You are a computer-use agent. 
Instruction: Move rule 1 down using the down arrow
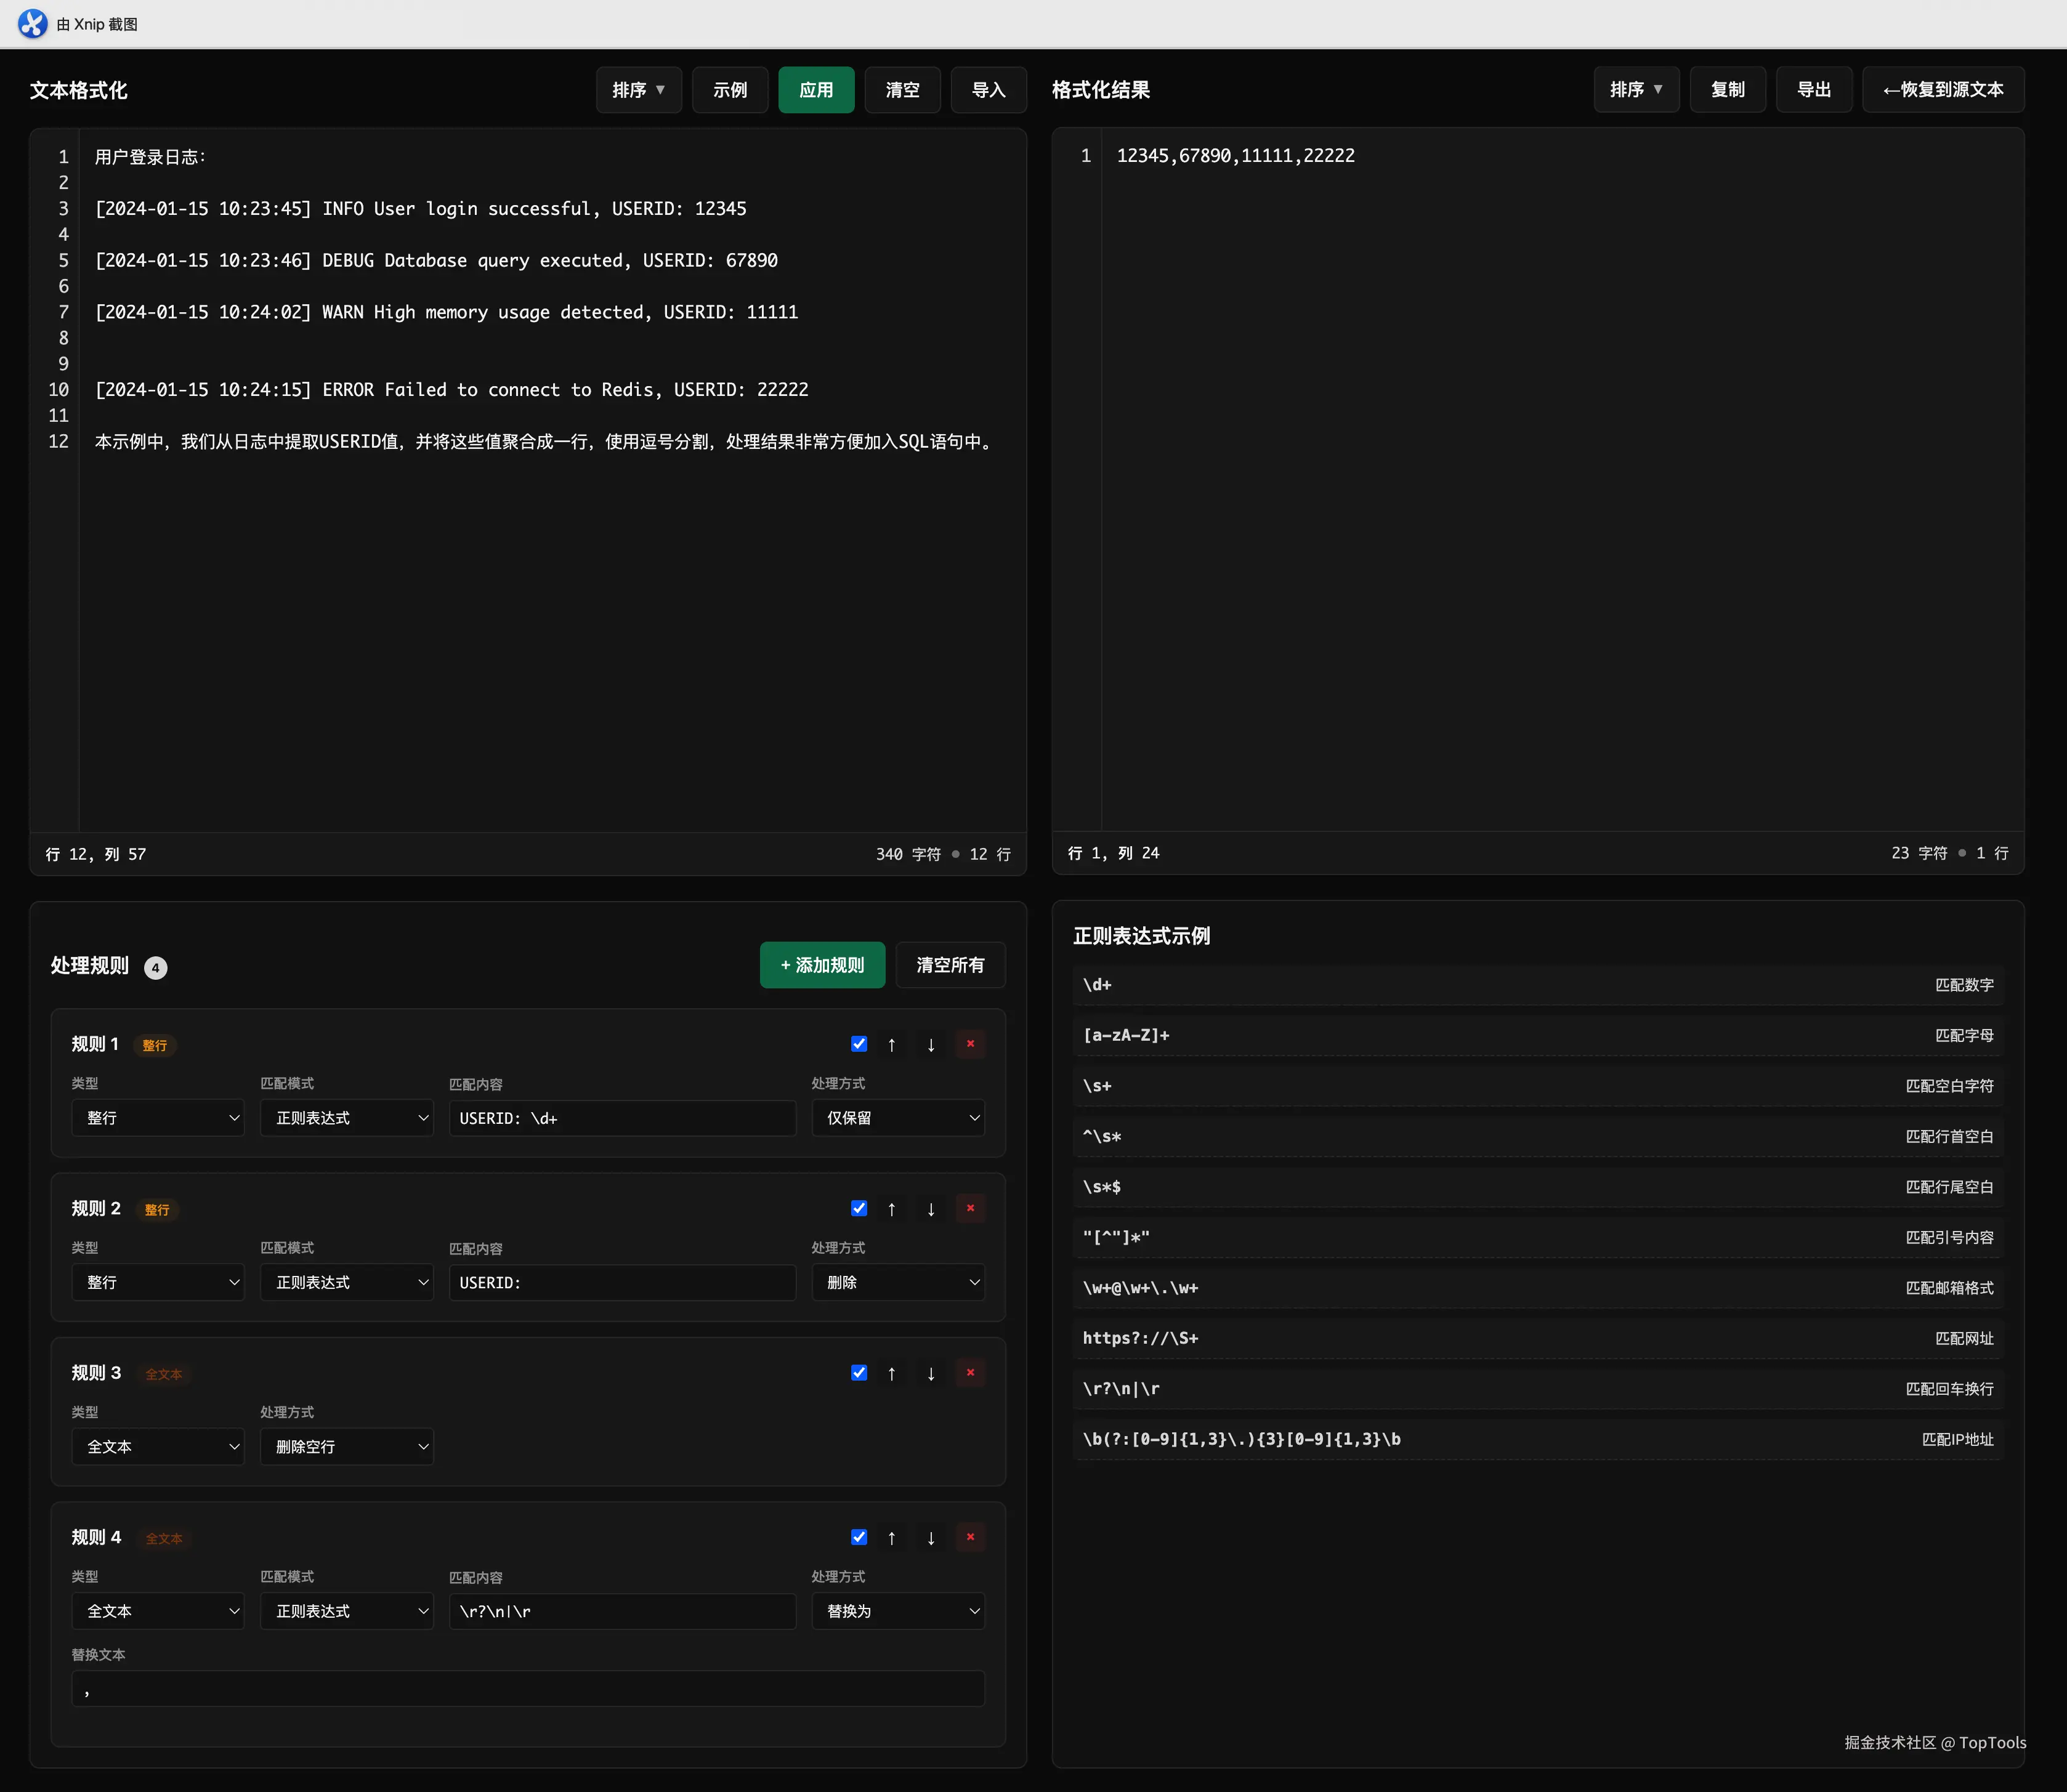930,1044
